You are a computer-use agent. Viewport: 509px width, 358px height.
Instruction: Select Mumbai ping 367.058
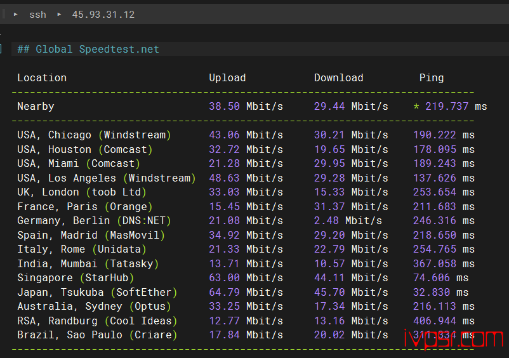click(434, 264)
